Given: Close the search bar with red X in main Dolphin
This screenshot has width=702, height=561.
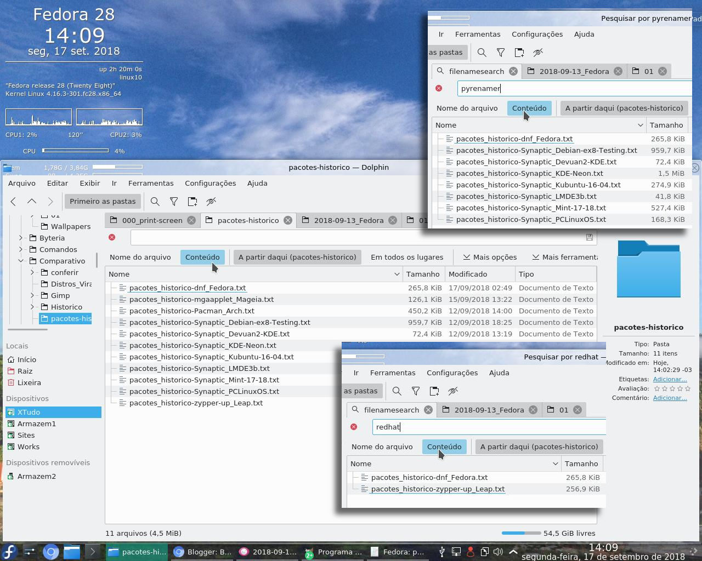Looking at the screenshot, I should pos(112,237).
